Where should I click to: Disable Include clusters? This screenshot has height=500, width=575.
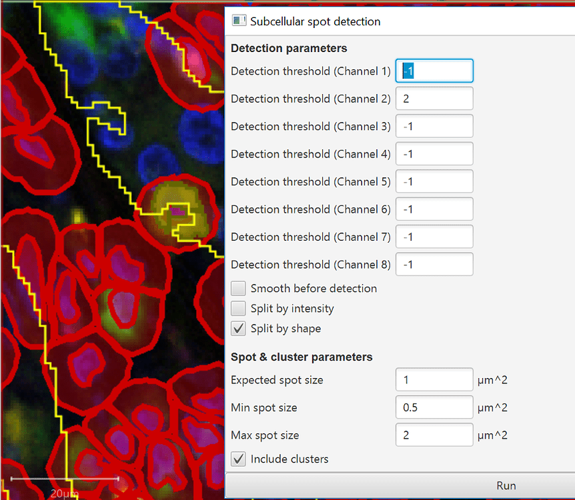[x=238, y=459]
